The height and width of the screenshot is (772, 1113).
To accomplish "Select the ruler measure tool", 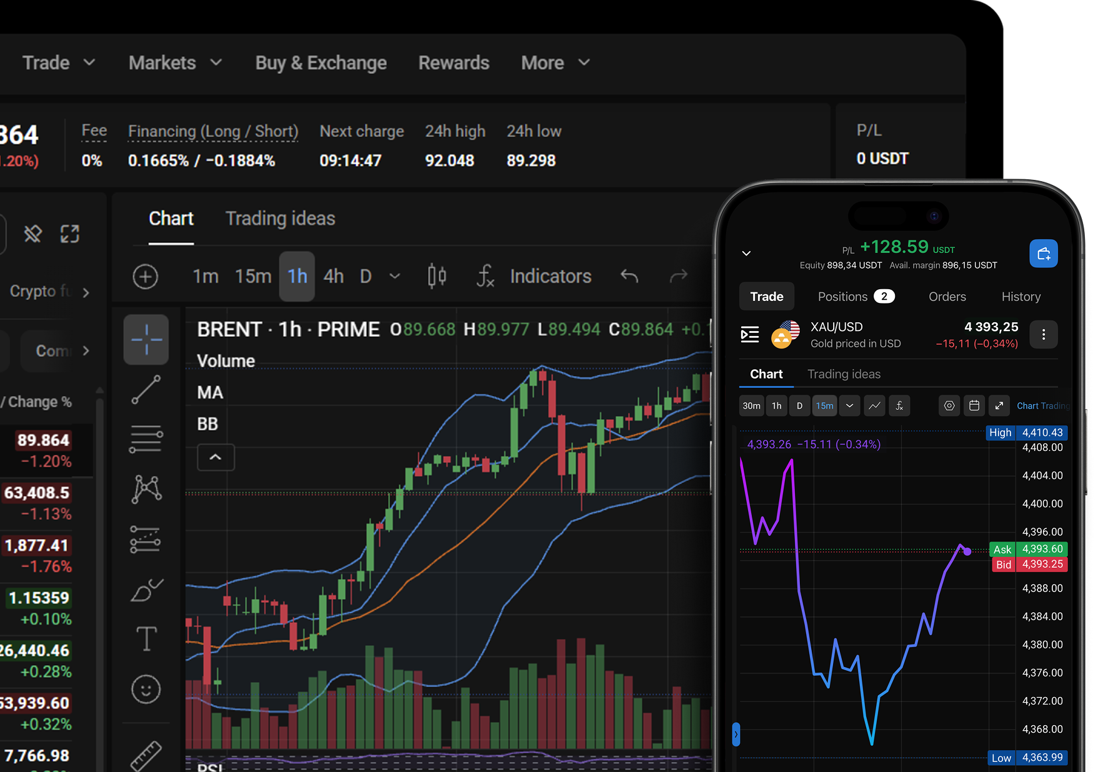I will pyautogui.click(x=146, y=755).
